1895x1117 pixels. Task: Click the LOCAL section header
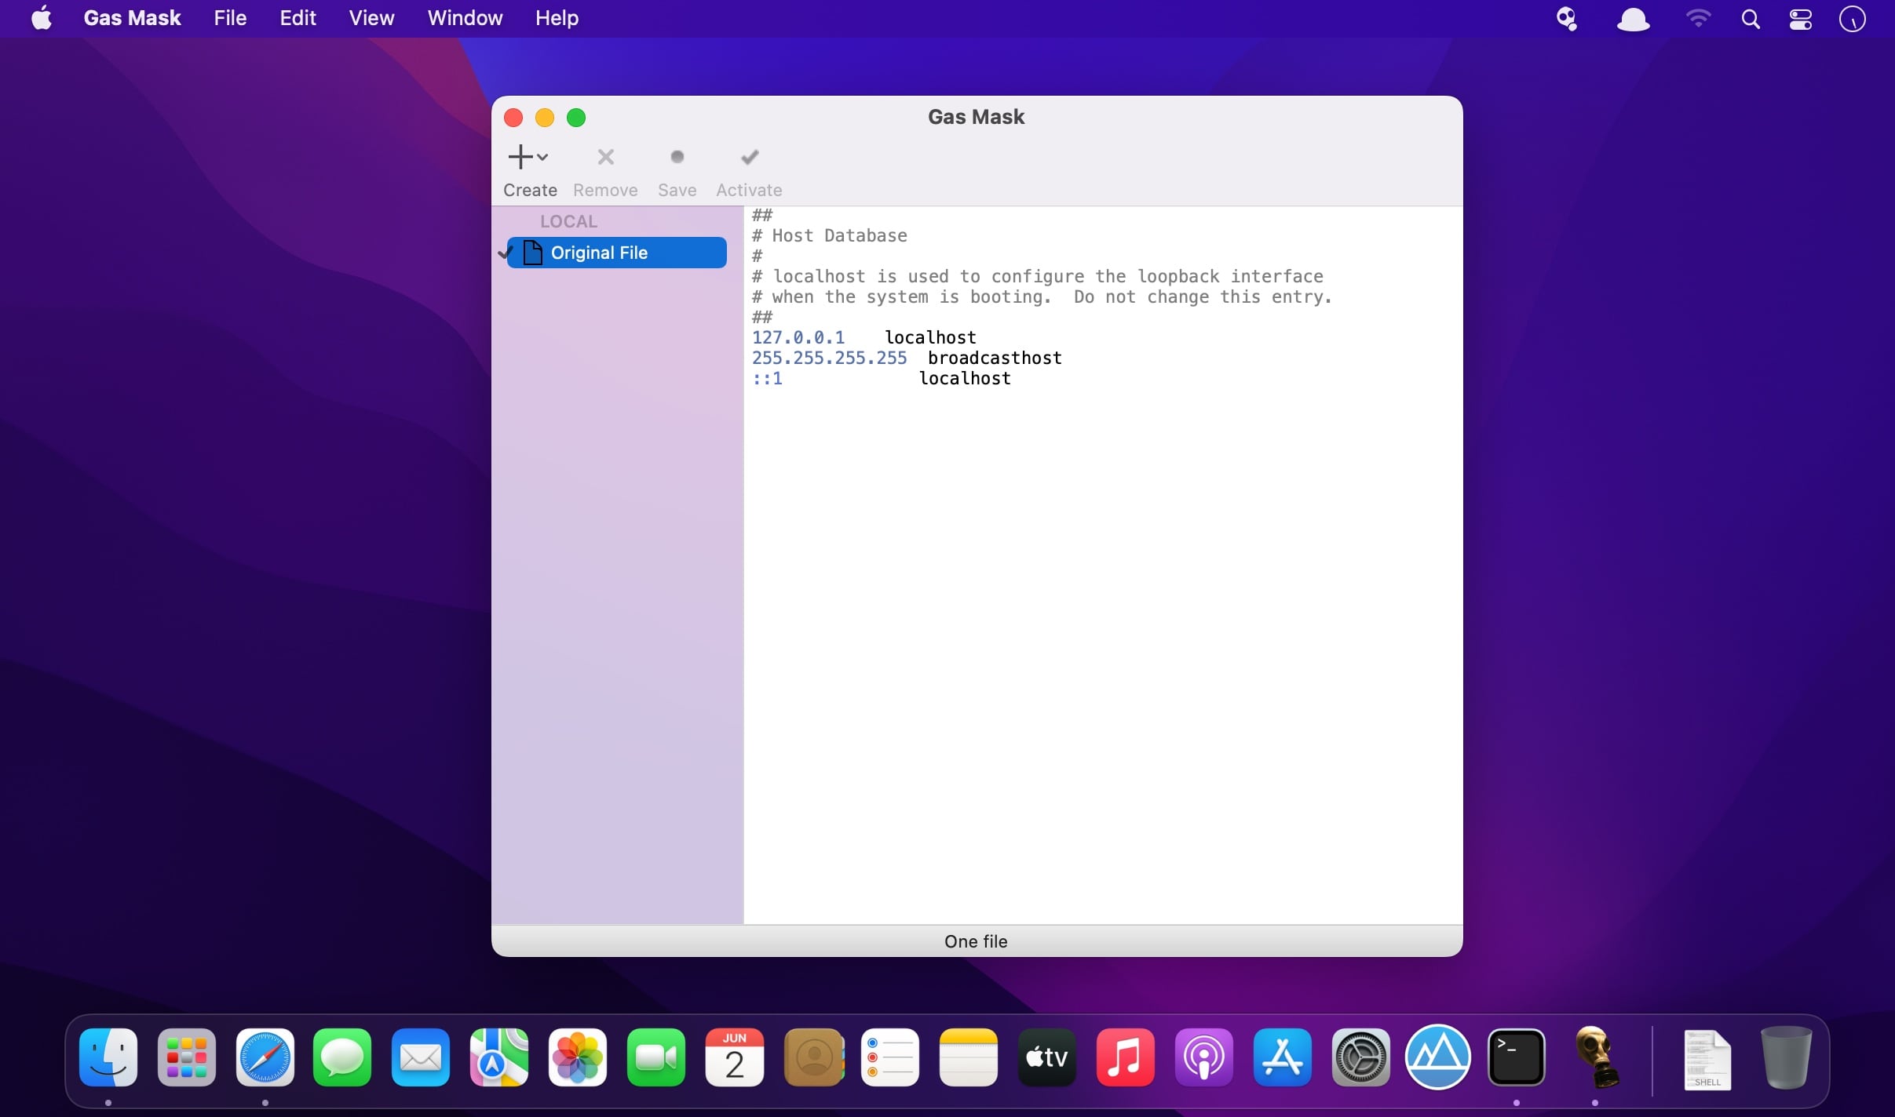pyautogui.click(x=568, y=221)
